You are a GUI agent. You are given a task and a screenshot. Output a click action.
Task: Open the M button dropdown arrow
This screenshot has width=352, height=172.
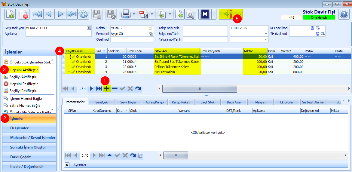point(213,14)
